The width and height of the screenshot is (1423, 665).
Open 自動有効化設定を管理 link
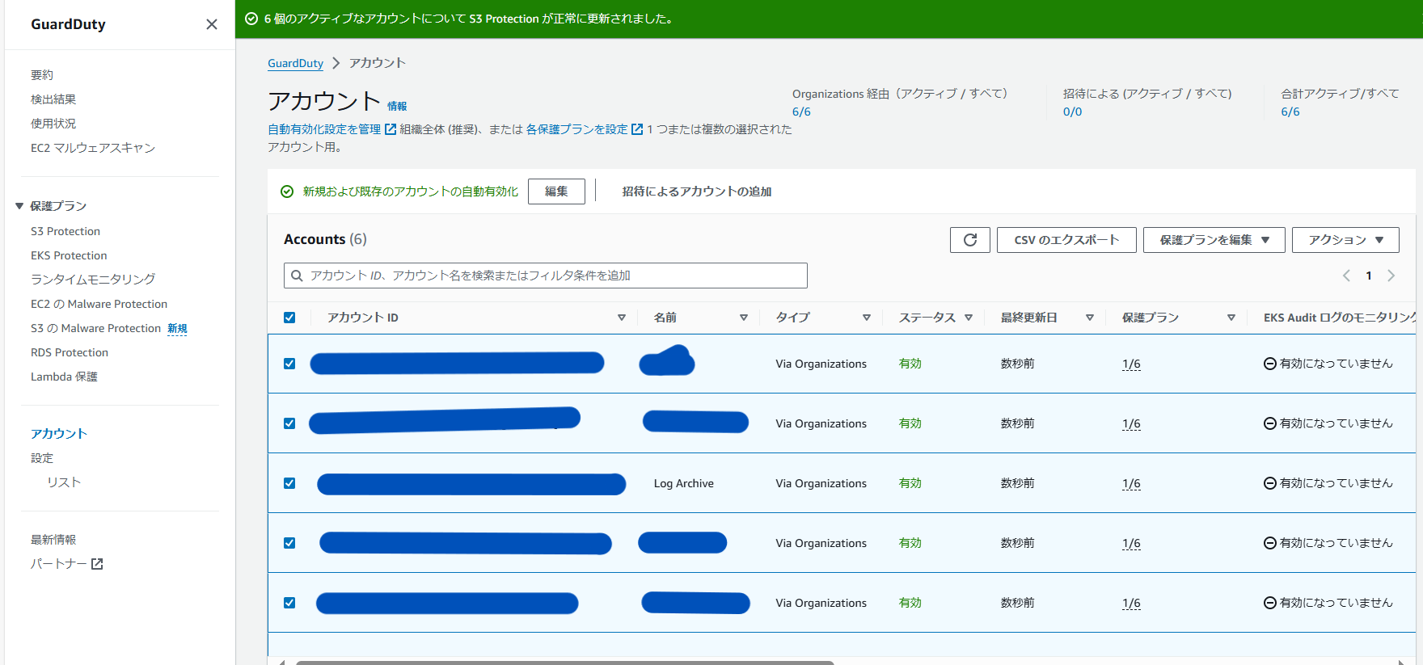[324, 129]
